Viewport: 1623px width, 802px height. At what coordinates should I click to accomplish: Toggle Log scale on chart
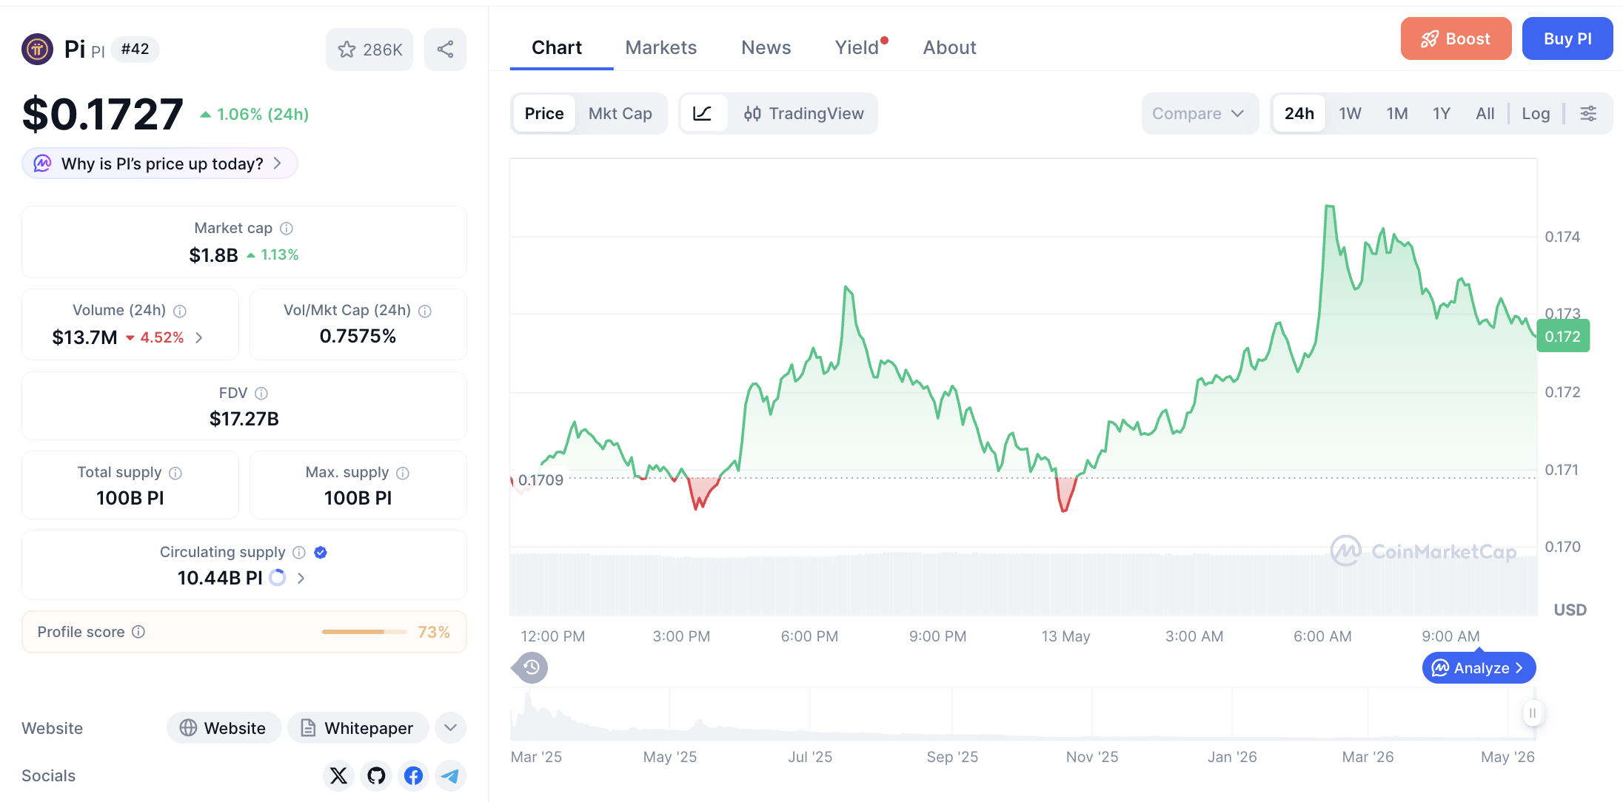[1536, 113]
